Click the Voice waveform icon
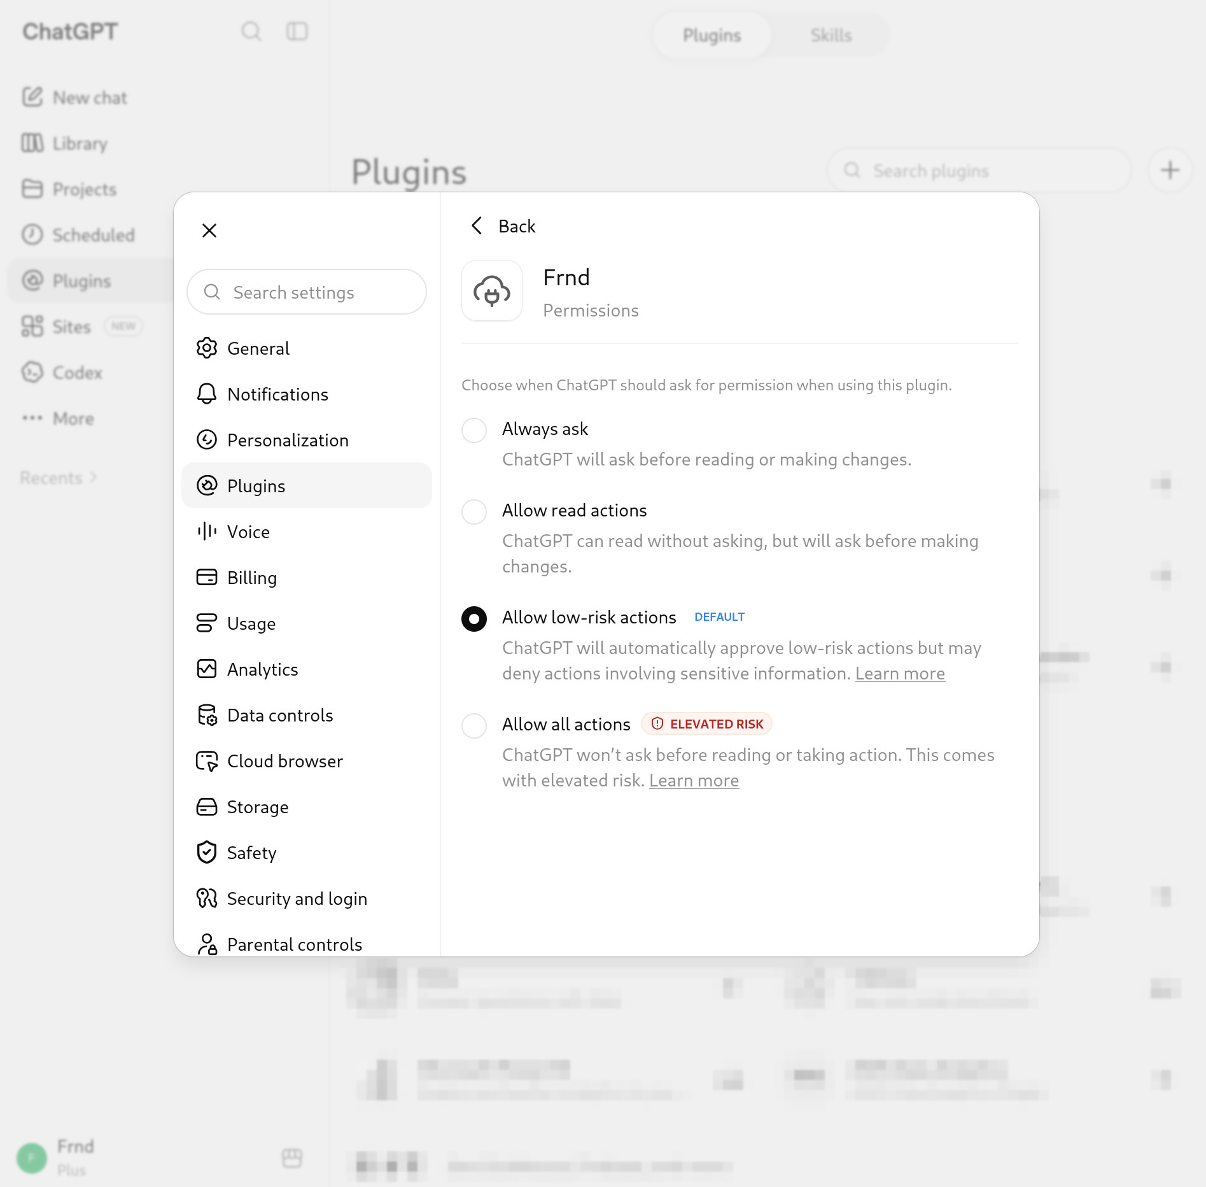The height and width of the screenshot is (1187, 1206). 207,532
